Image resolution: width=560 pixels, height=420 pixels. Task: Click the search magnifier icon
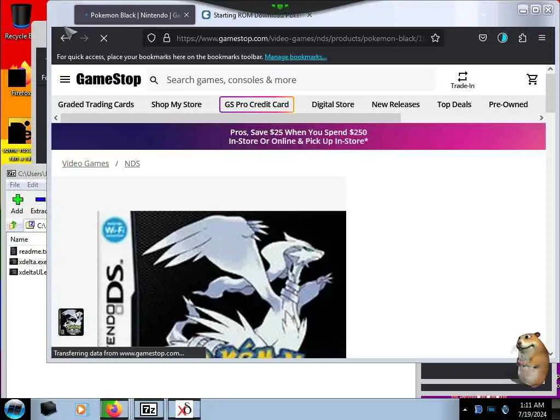coord(154,80)
